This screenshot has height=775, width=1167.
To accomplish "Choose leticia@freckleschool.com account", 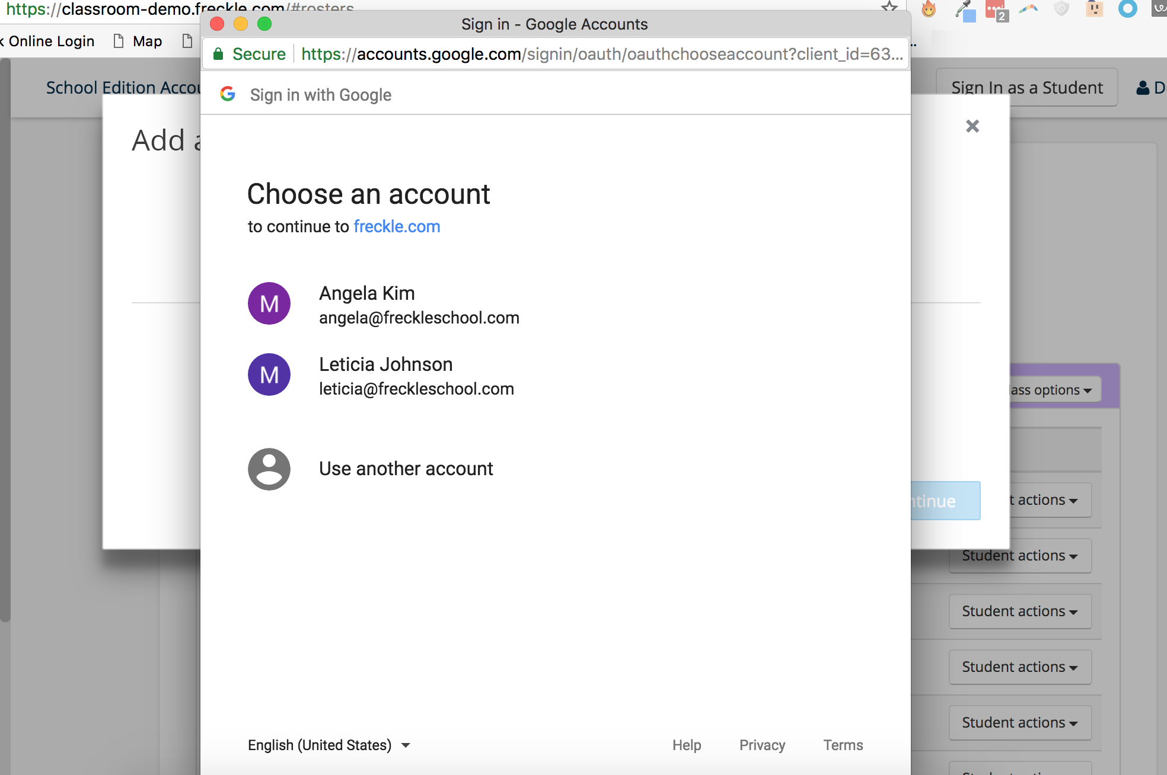I will (x=555, y=376).
